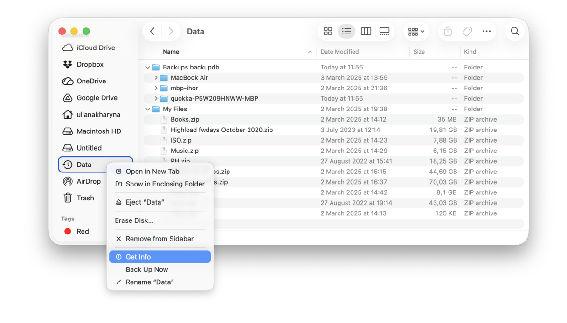This screenshot has height=323, width=567.
Task: Open Search from the toolbar magnifier icon
Action: coord(515,31)
